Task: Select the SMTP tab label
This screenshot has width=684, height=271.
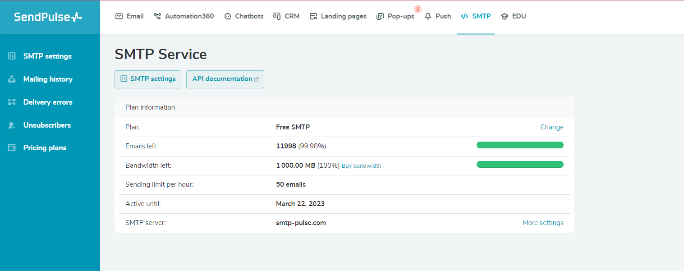Action: click(482, 16)
